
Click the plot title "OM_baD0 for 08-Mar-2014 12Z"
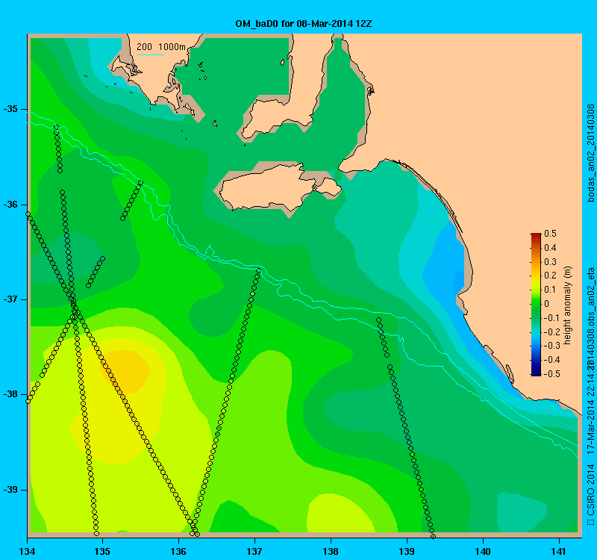tap(304, 24)
